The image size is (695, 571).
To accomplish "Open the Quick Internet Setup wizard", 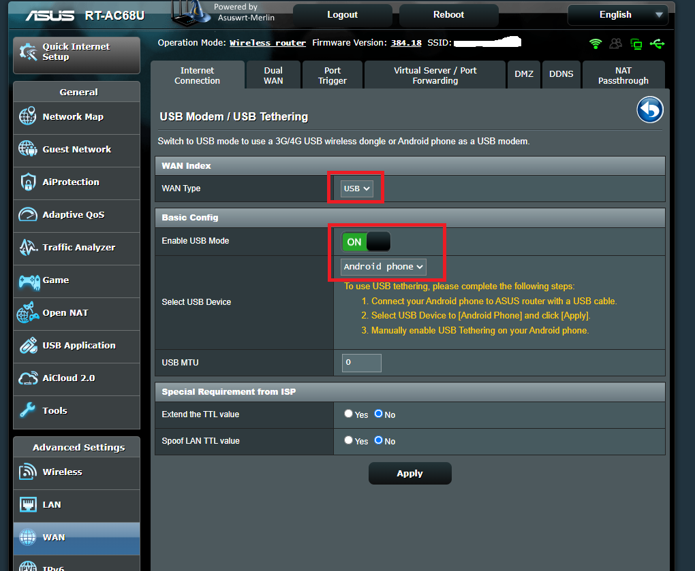I will 77,55.
